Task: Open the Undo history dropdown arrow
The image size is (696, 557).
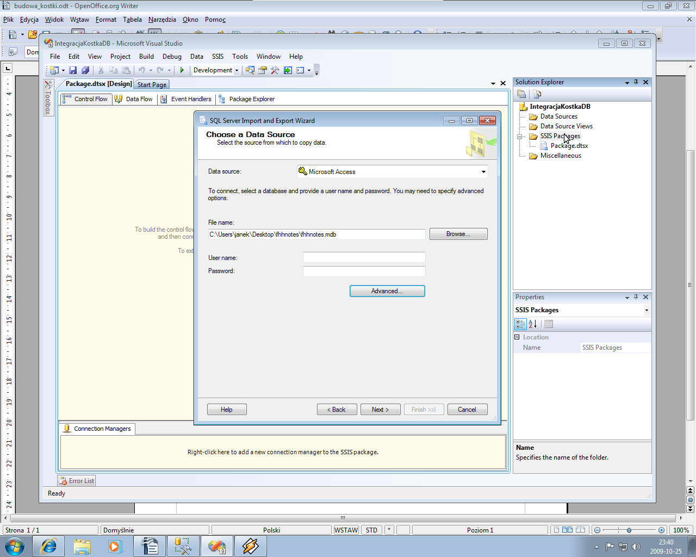Action: (151, 70)
